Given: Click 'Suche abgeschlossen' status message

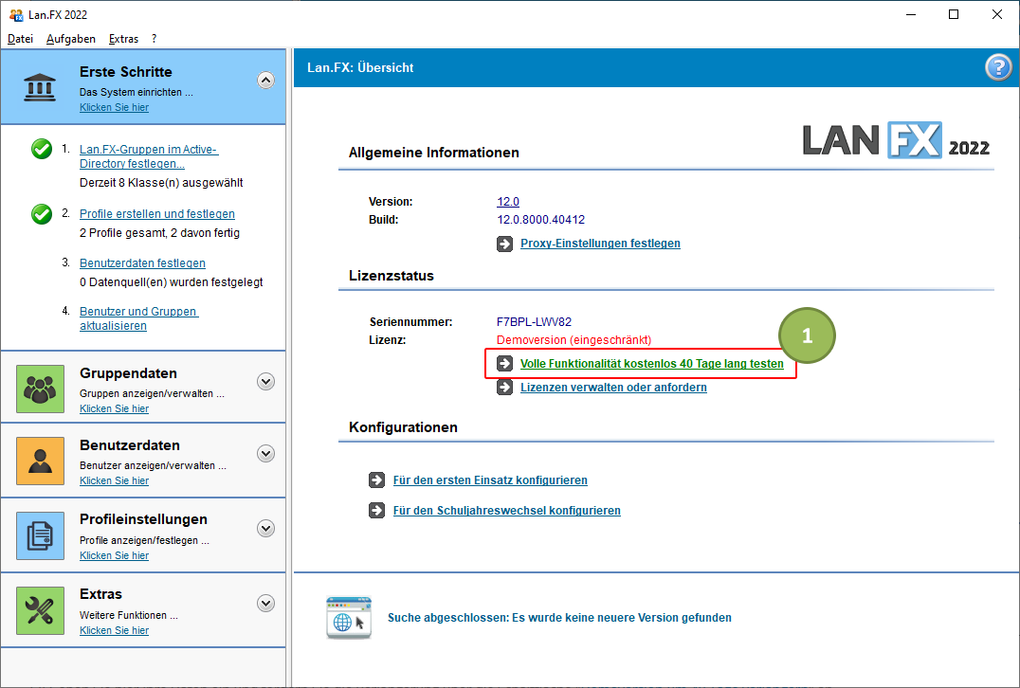Looking at the screenshot, I should [559, 618].
